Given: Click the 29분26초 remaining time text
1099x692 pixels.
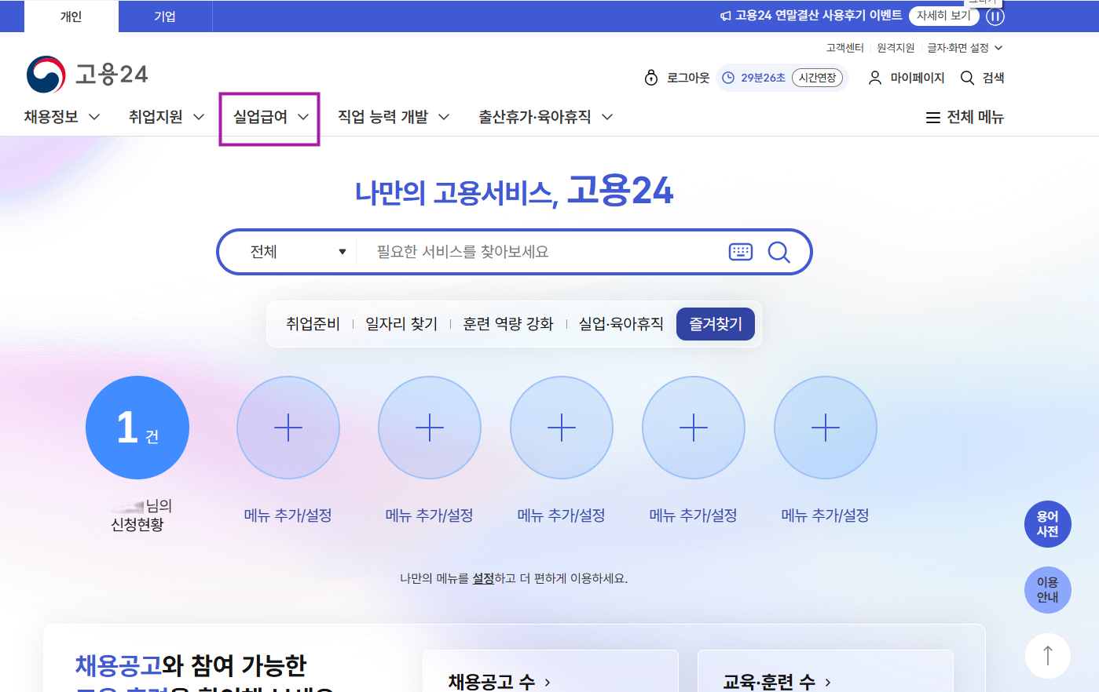Looking at the screenshot, I should [763, 78].
